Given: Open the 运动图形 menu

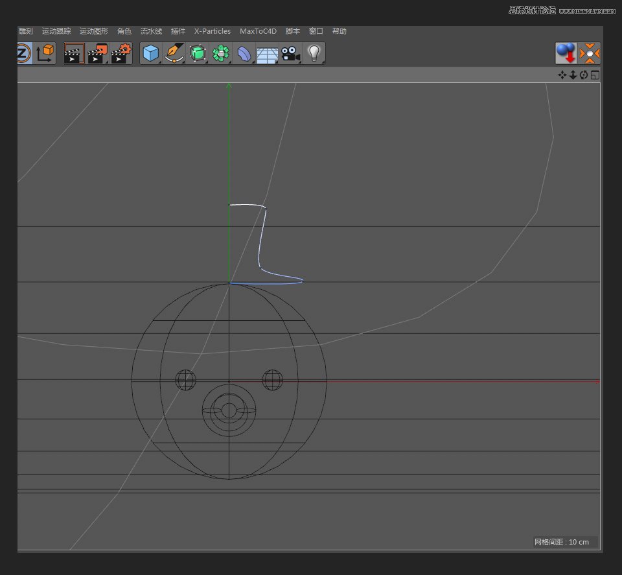Looking at the screenshot, I should (93, 31).
